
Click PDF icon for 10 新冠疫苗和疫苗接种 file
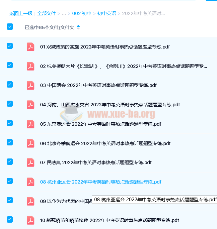pos(30,220)
